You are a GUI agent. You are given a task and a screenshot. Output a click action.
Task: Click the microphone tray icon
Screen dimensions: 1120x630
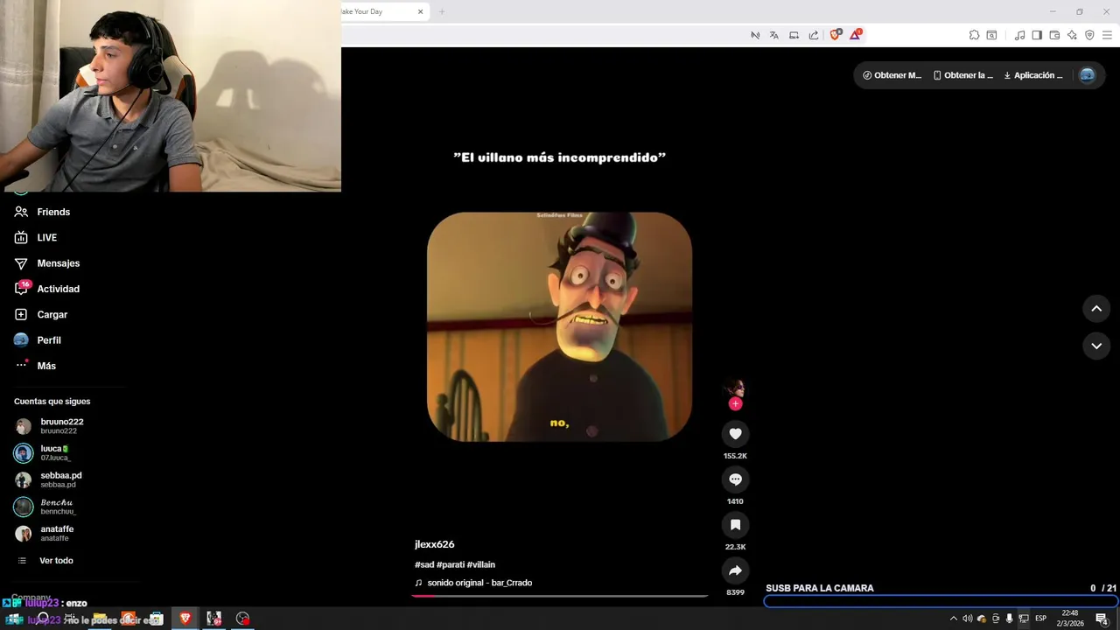(x=1009, y=619)
